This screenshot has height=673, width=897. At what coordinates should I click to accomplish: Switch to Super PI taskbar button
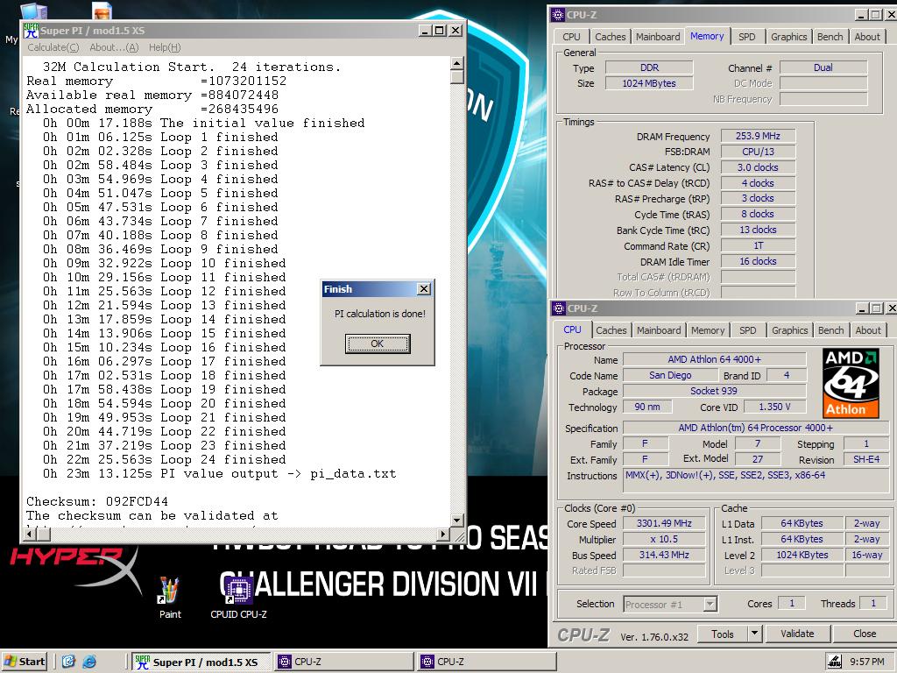click(201, 662)
